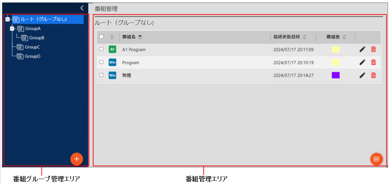This screenshot has height=185, width=389.
Task: Edit 無題 with the pencil icon
Action: [362, 75]
